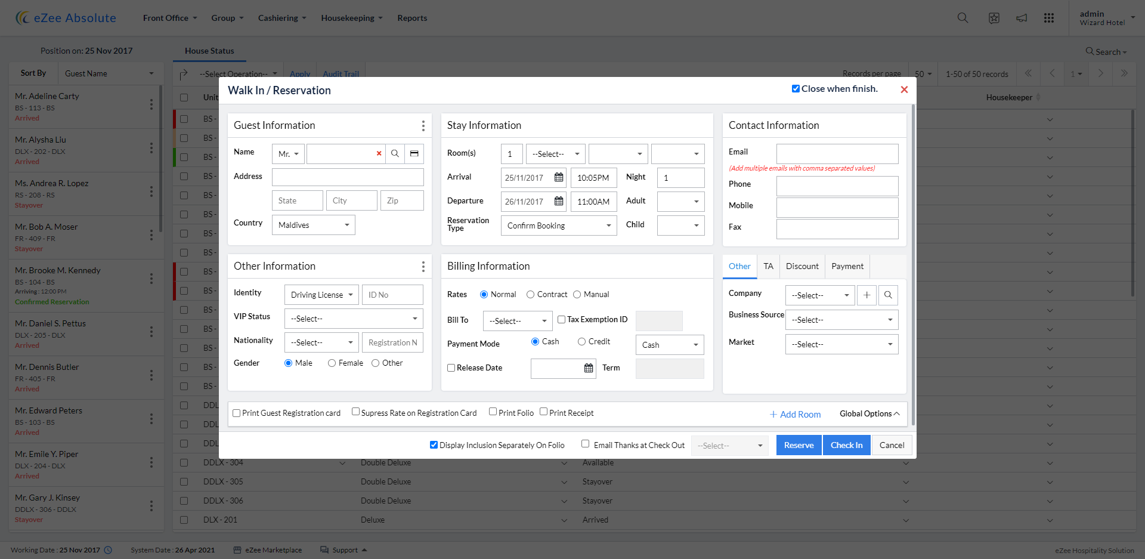Toggle Display Inclusion Separately On Folio

pyautogui.click(x=434, y=445)
